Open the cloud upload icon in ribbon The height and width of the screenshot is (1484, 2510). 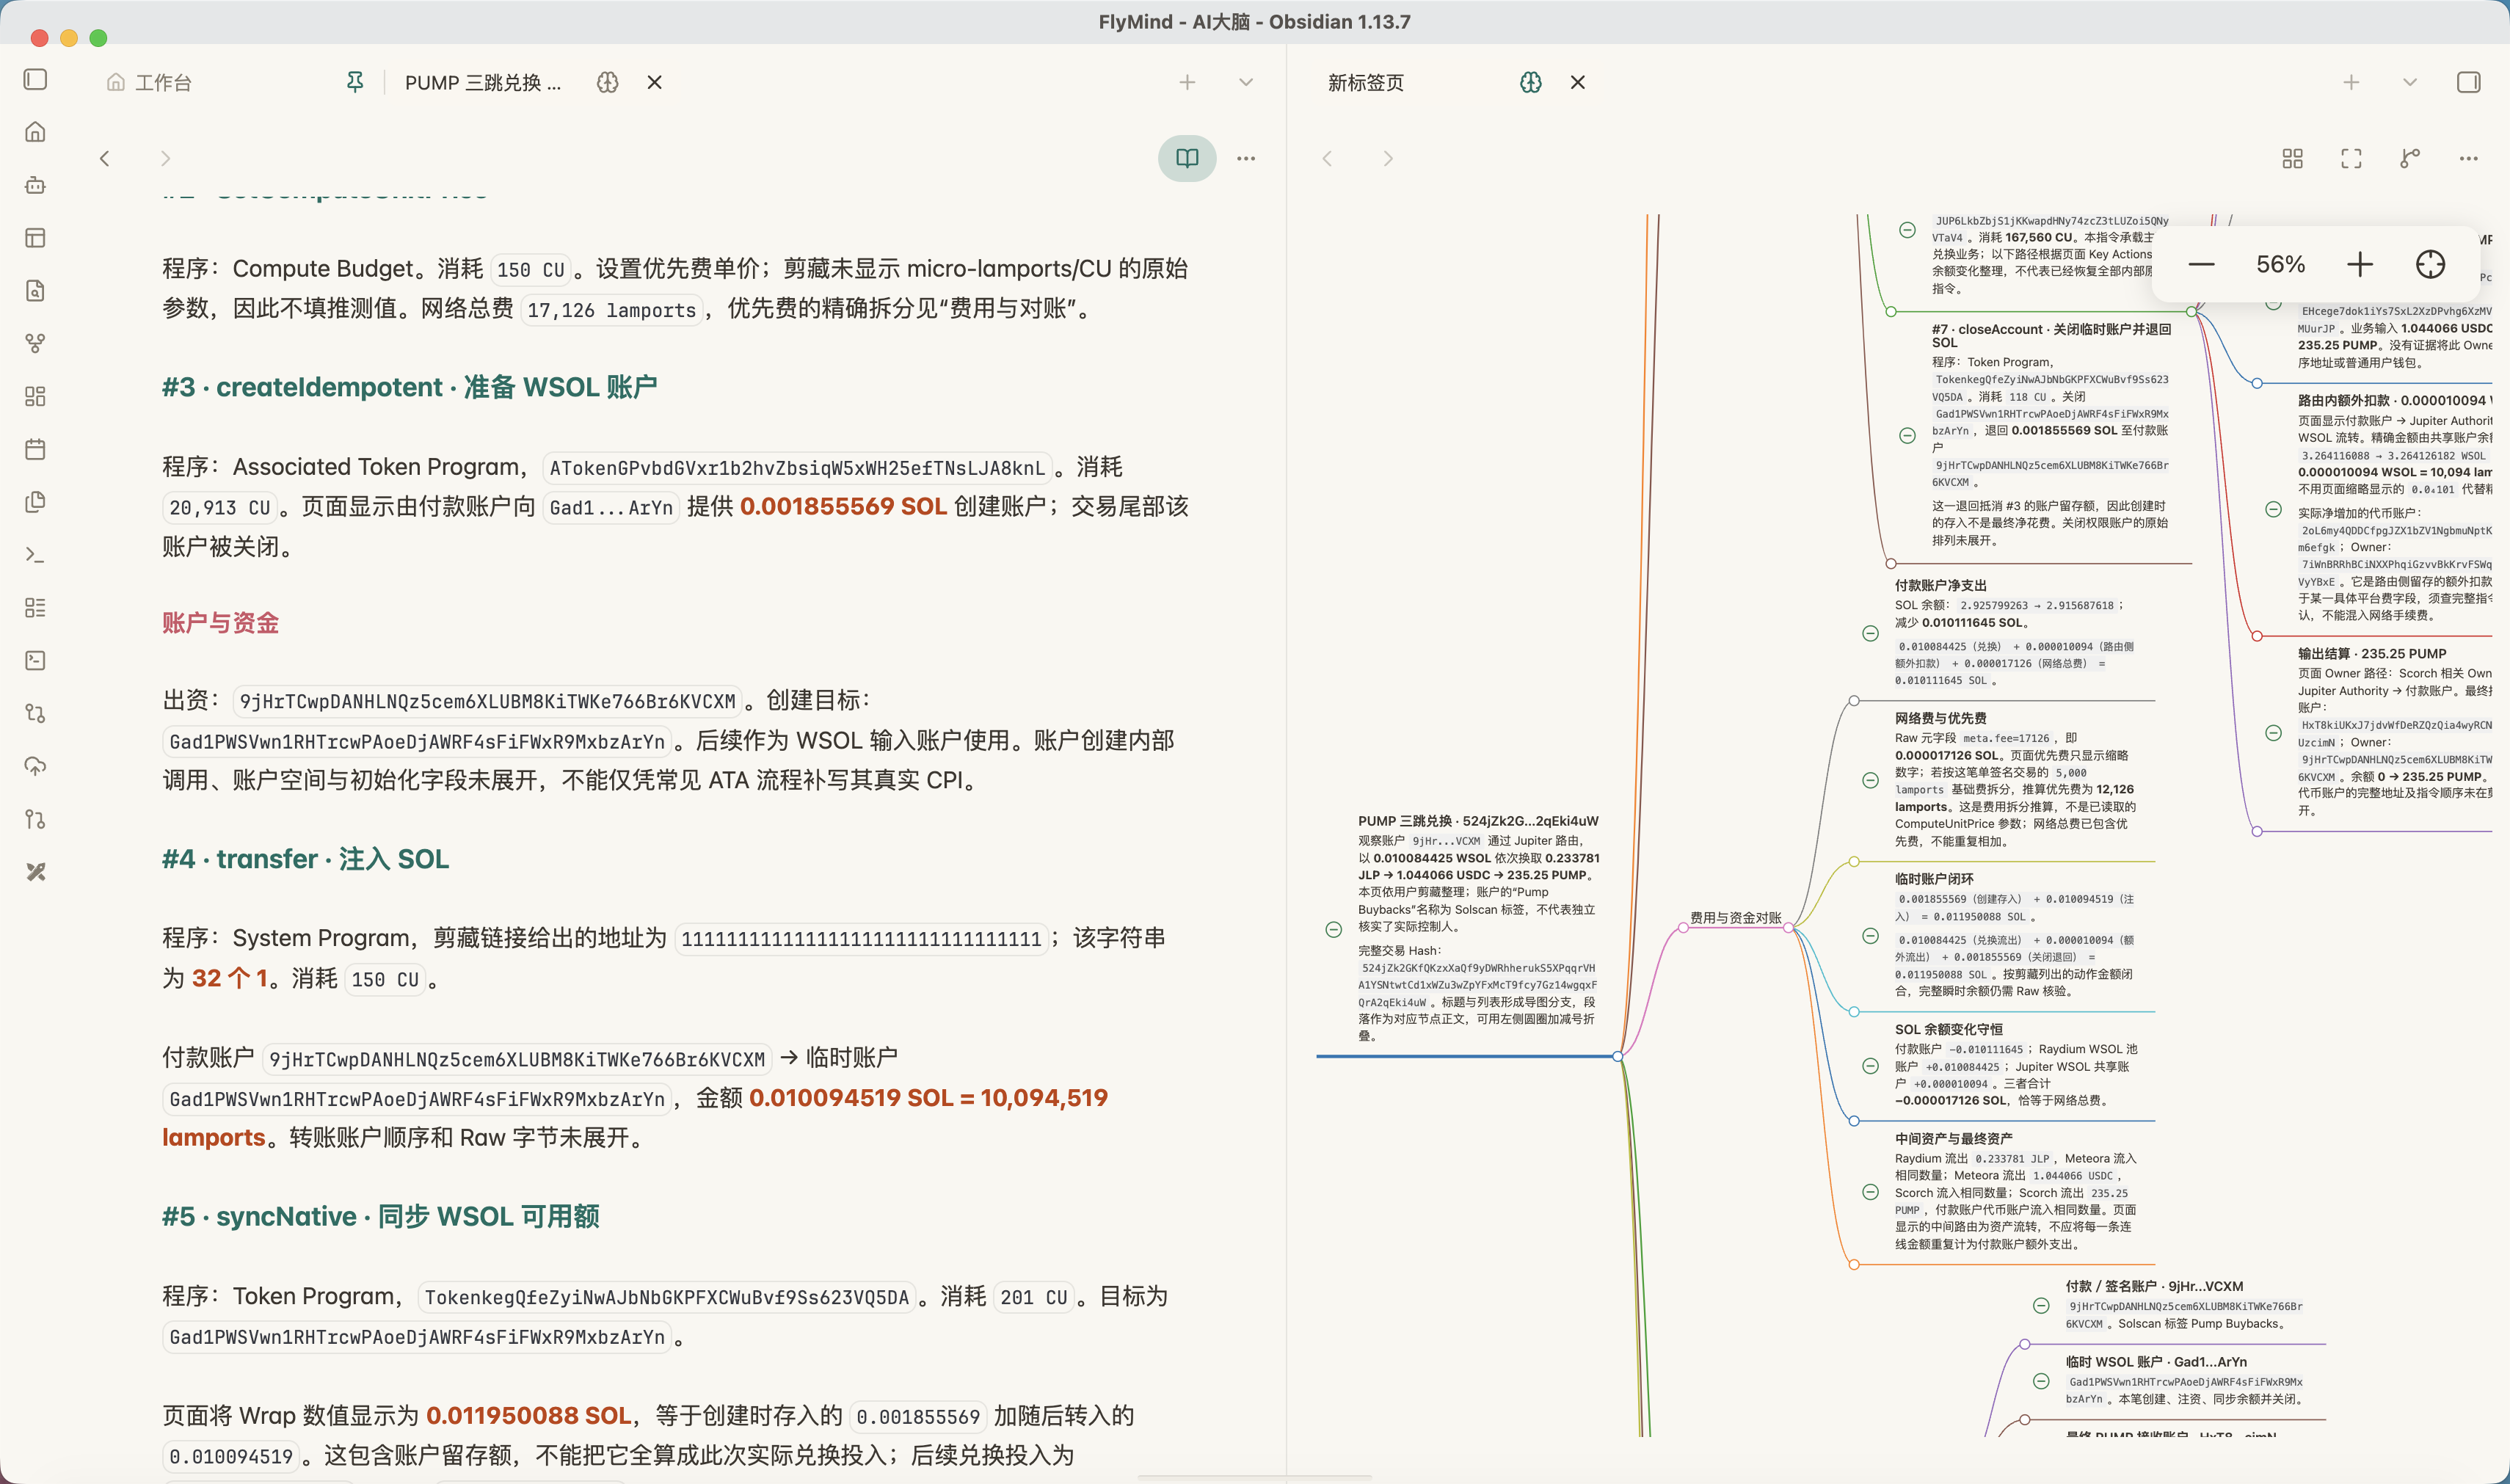click(36, 766)
